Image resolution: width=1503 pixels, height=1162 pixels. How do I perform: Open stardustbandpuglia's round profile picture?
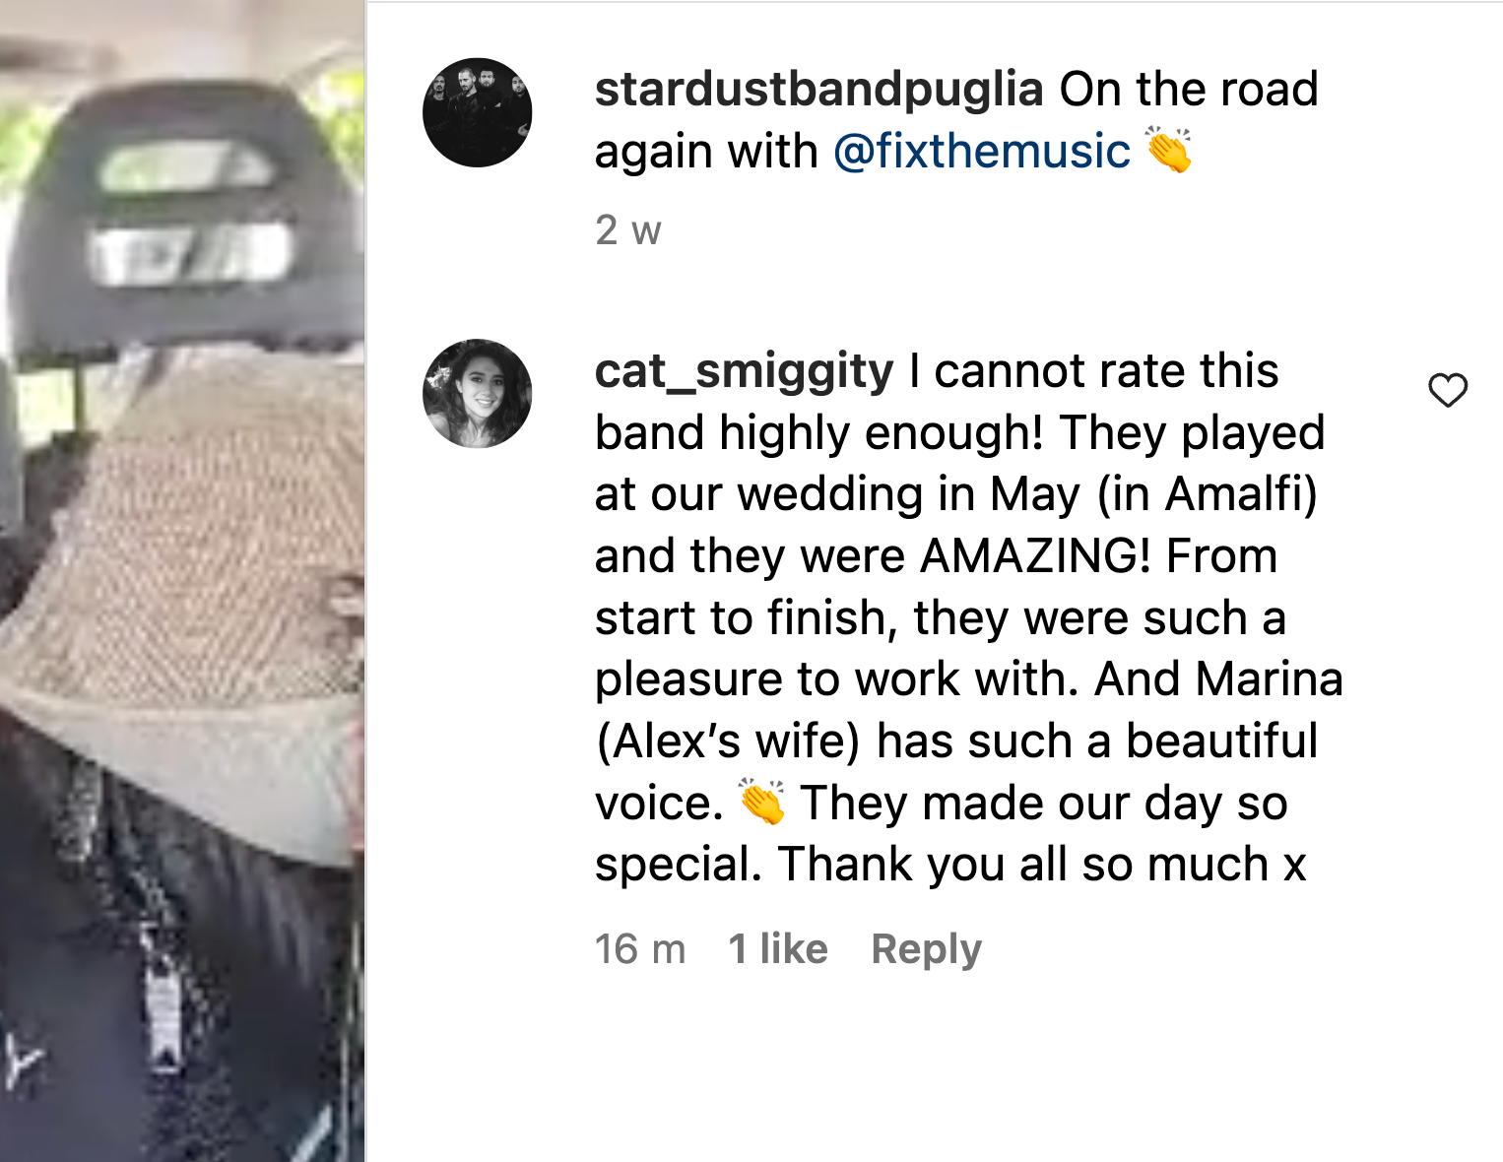[478, 112]
